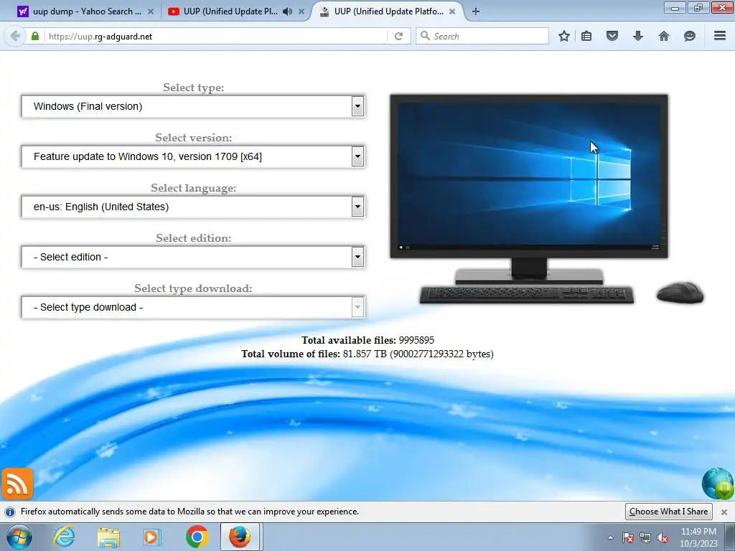
Task: Switch to YouTube UUP tab
Action: [230, 11]
